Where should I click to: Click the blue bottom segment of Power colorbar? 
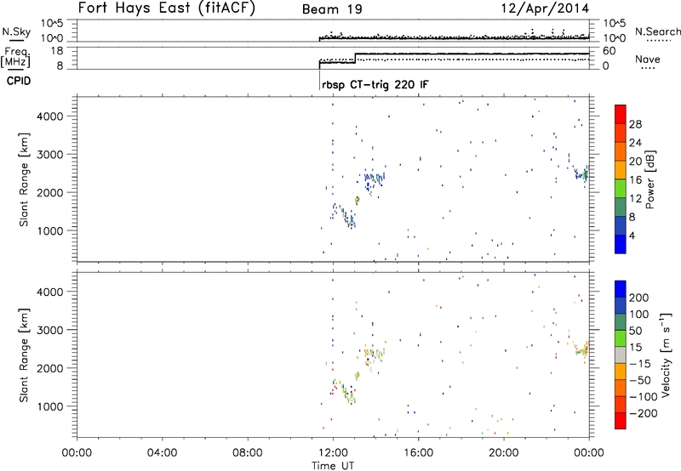621,244
